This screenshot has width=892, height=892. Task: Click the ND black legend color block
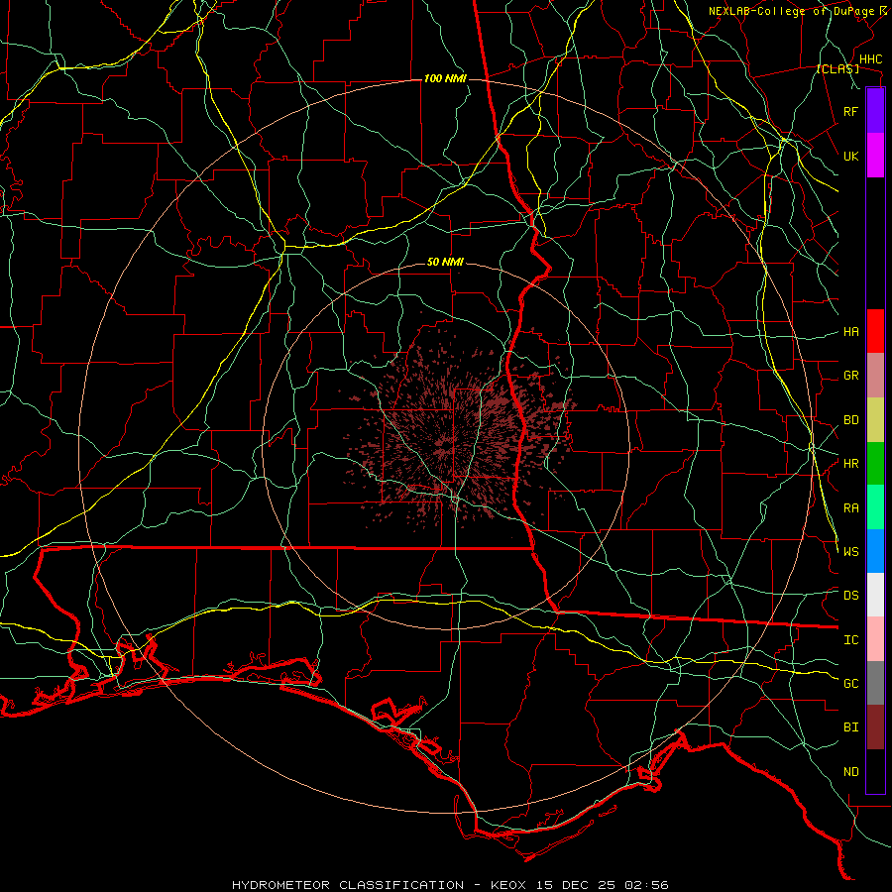(x=875, y=771)
